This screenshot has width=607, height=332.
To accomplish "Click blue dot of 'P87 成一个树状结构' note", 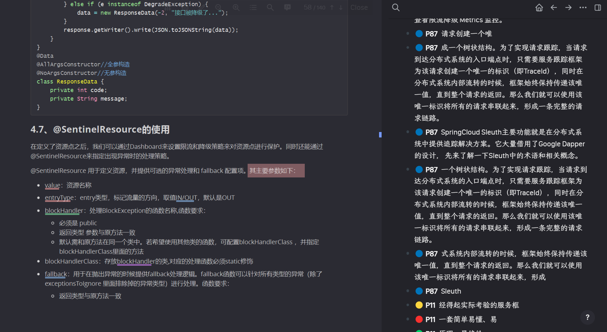I will (x=419, y=48).
